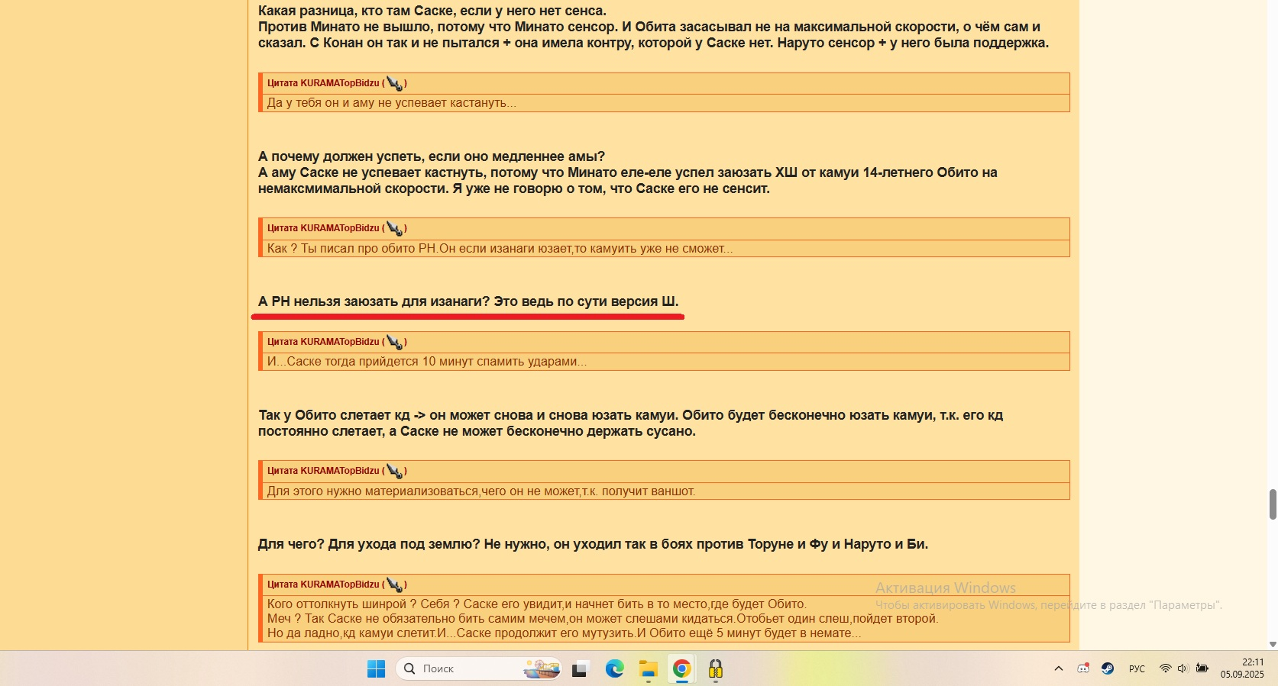Viewport: 1278px width, 686px height.
Task: Launch Microsoft Edge from the taskbar
Action: tap(614, 669)
